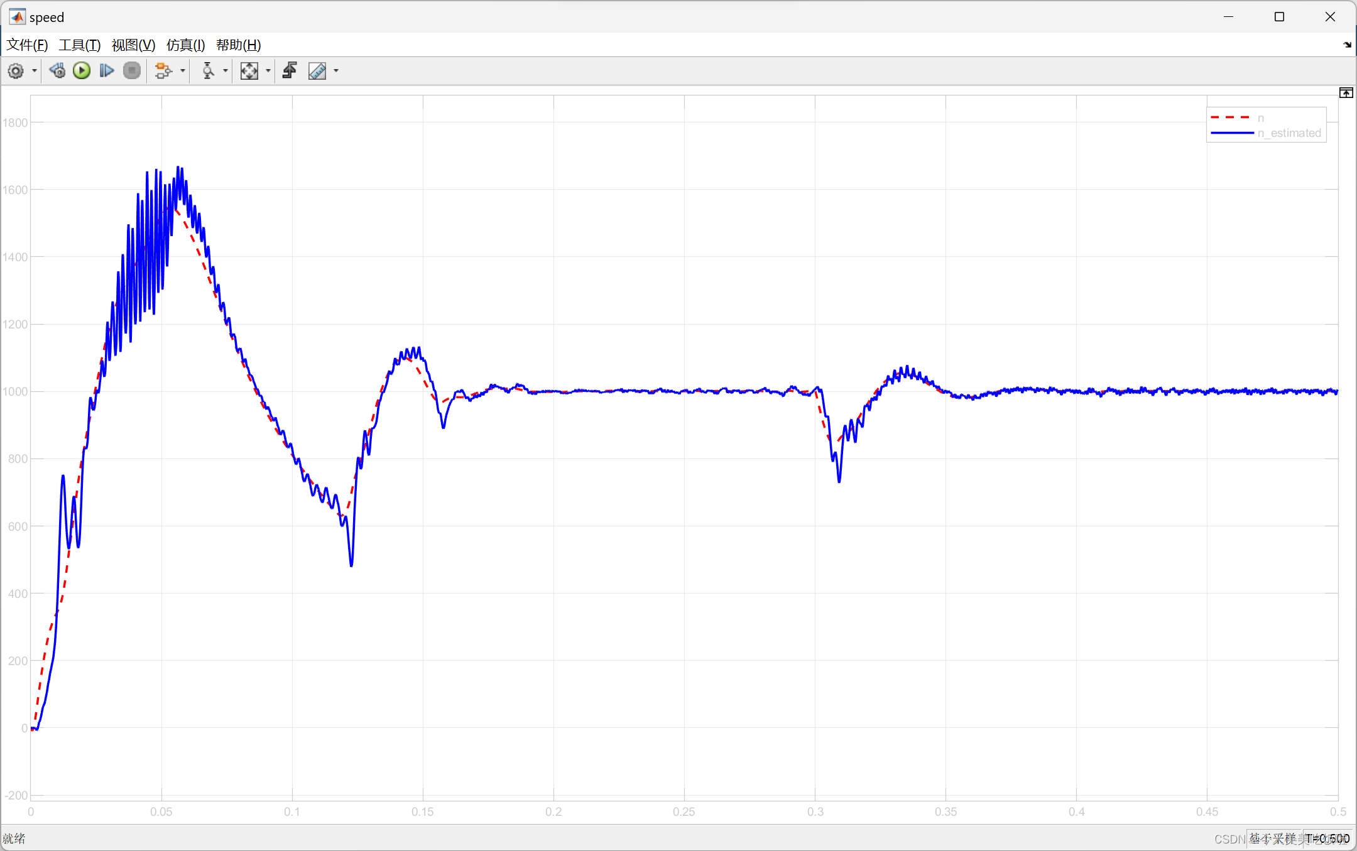Close the speed scope window

[x=1330, y=17]
